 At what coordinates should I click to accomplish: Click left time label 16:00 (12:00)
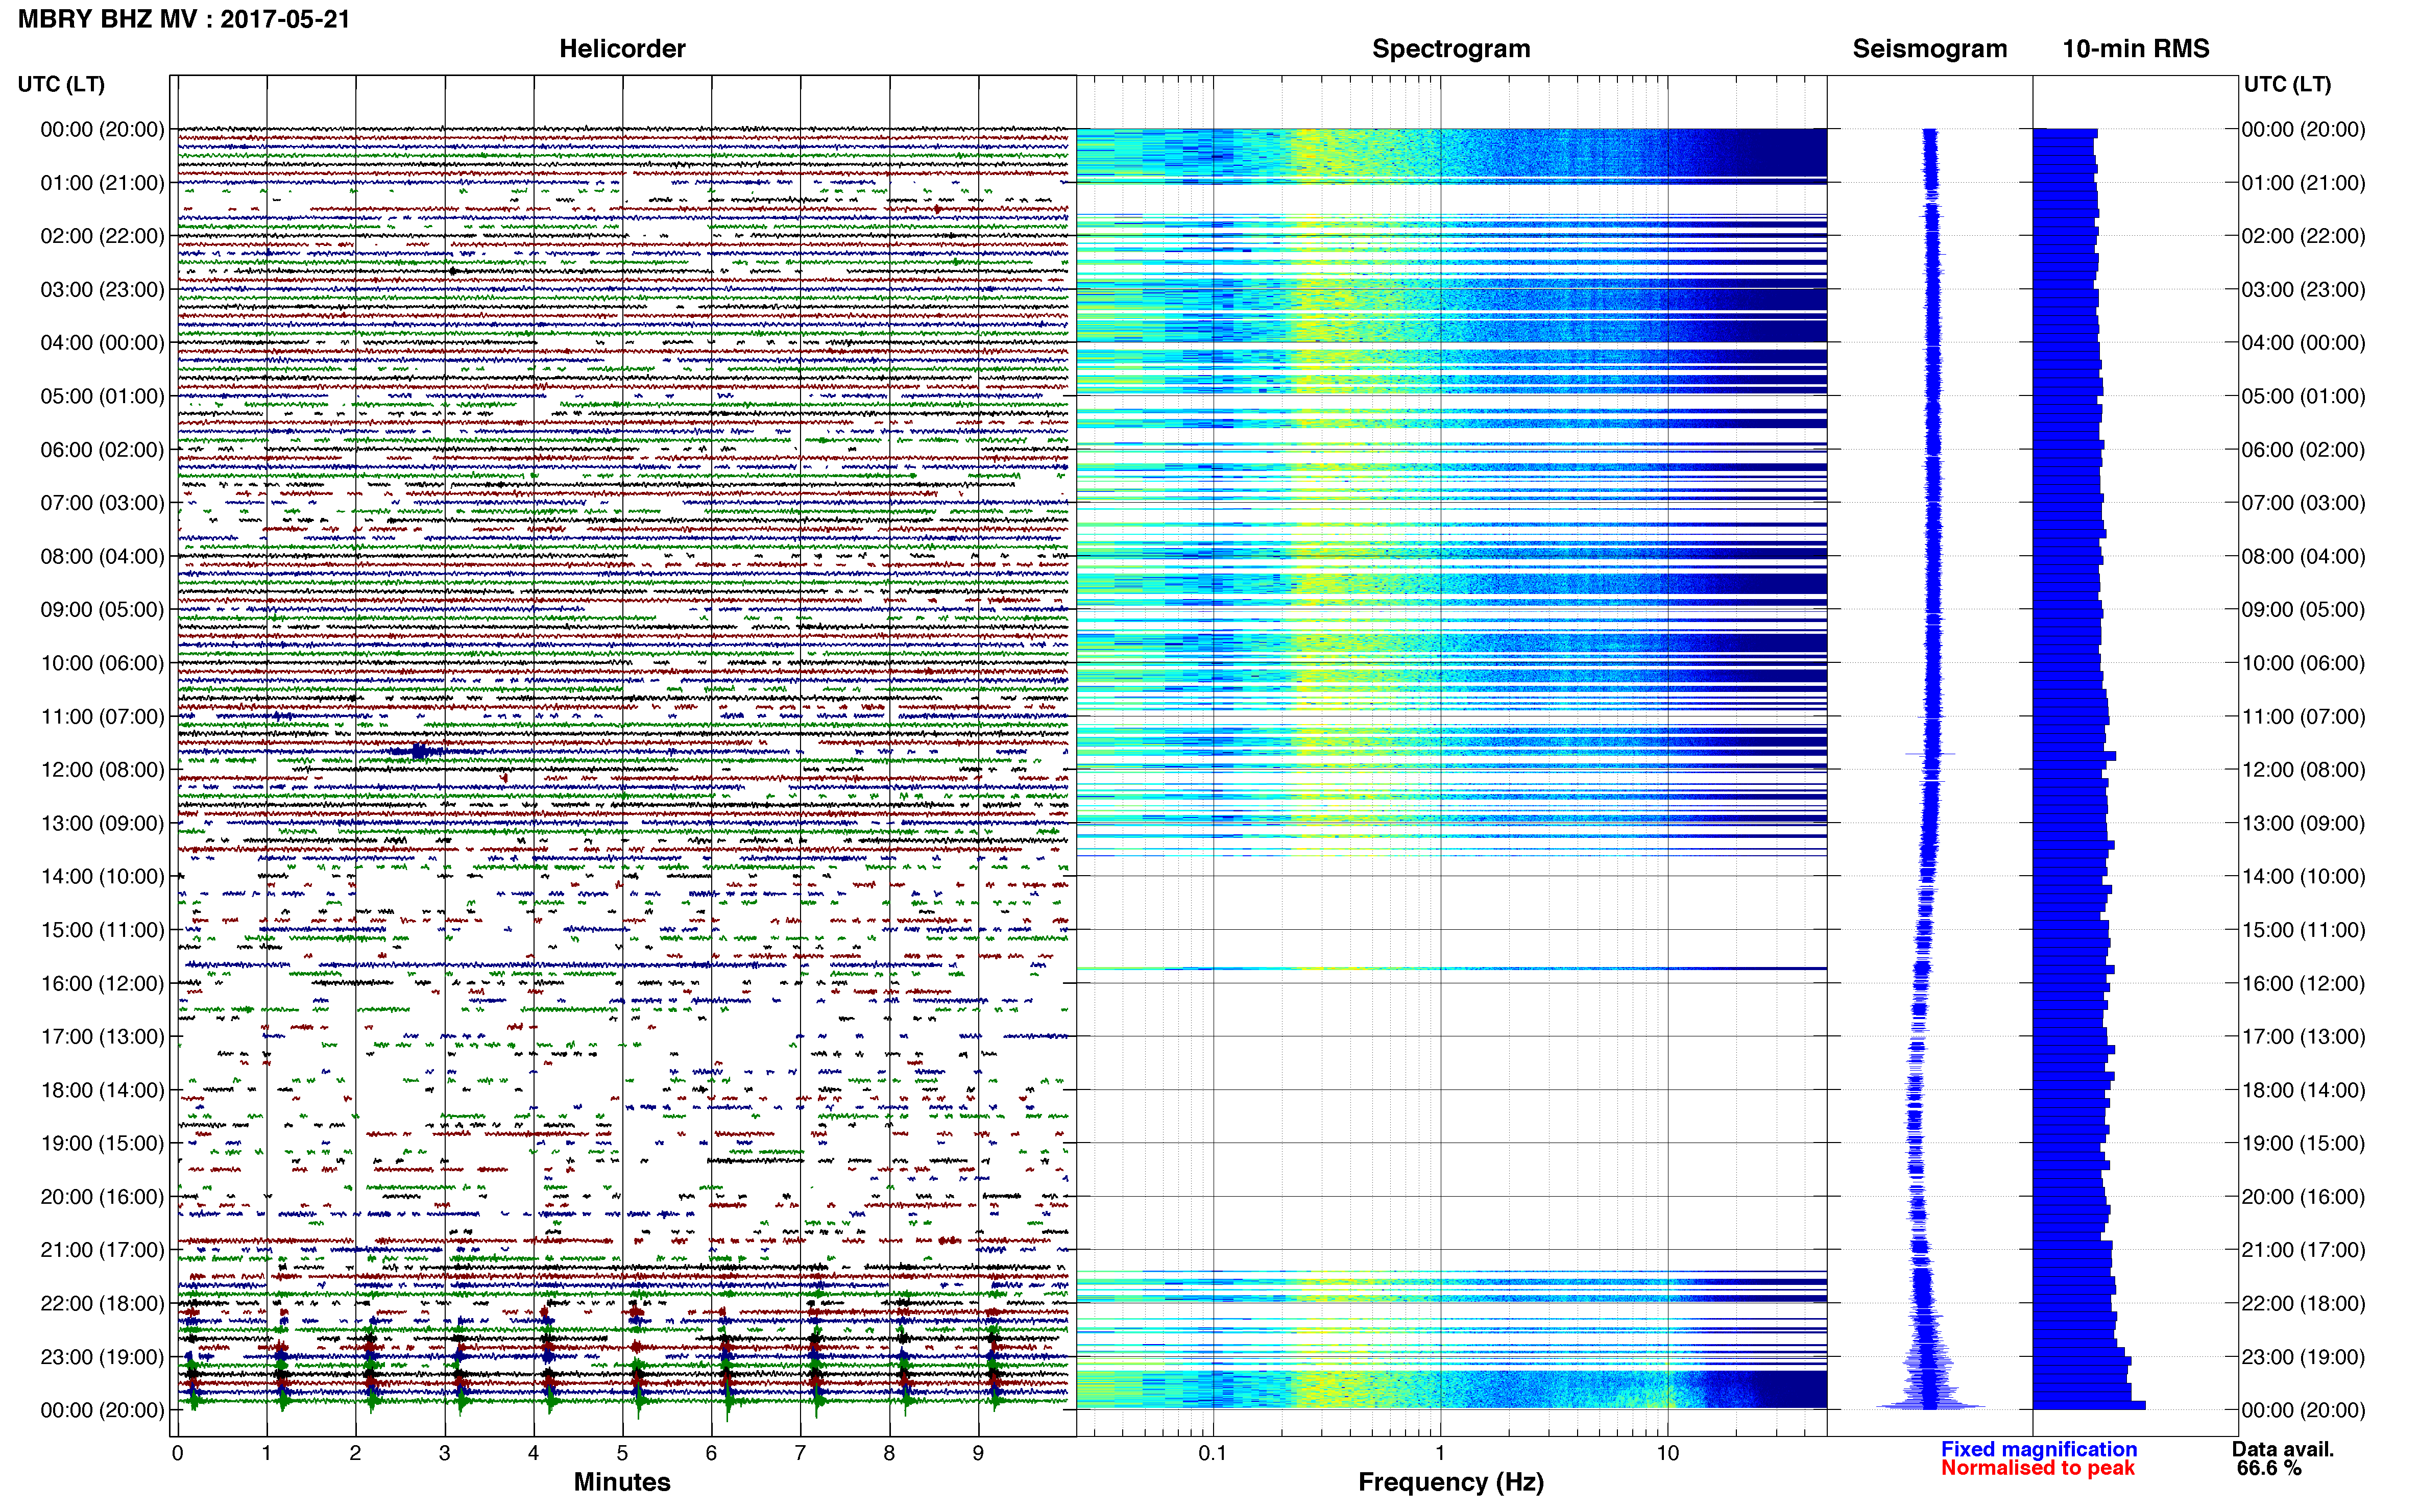[x=102, y=983]
